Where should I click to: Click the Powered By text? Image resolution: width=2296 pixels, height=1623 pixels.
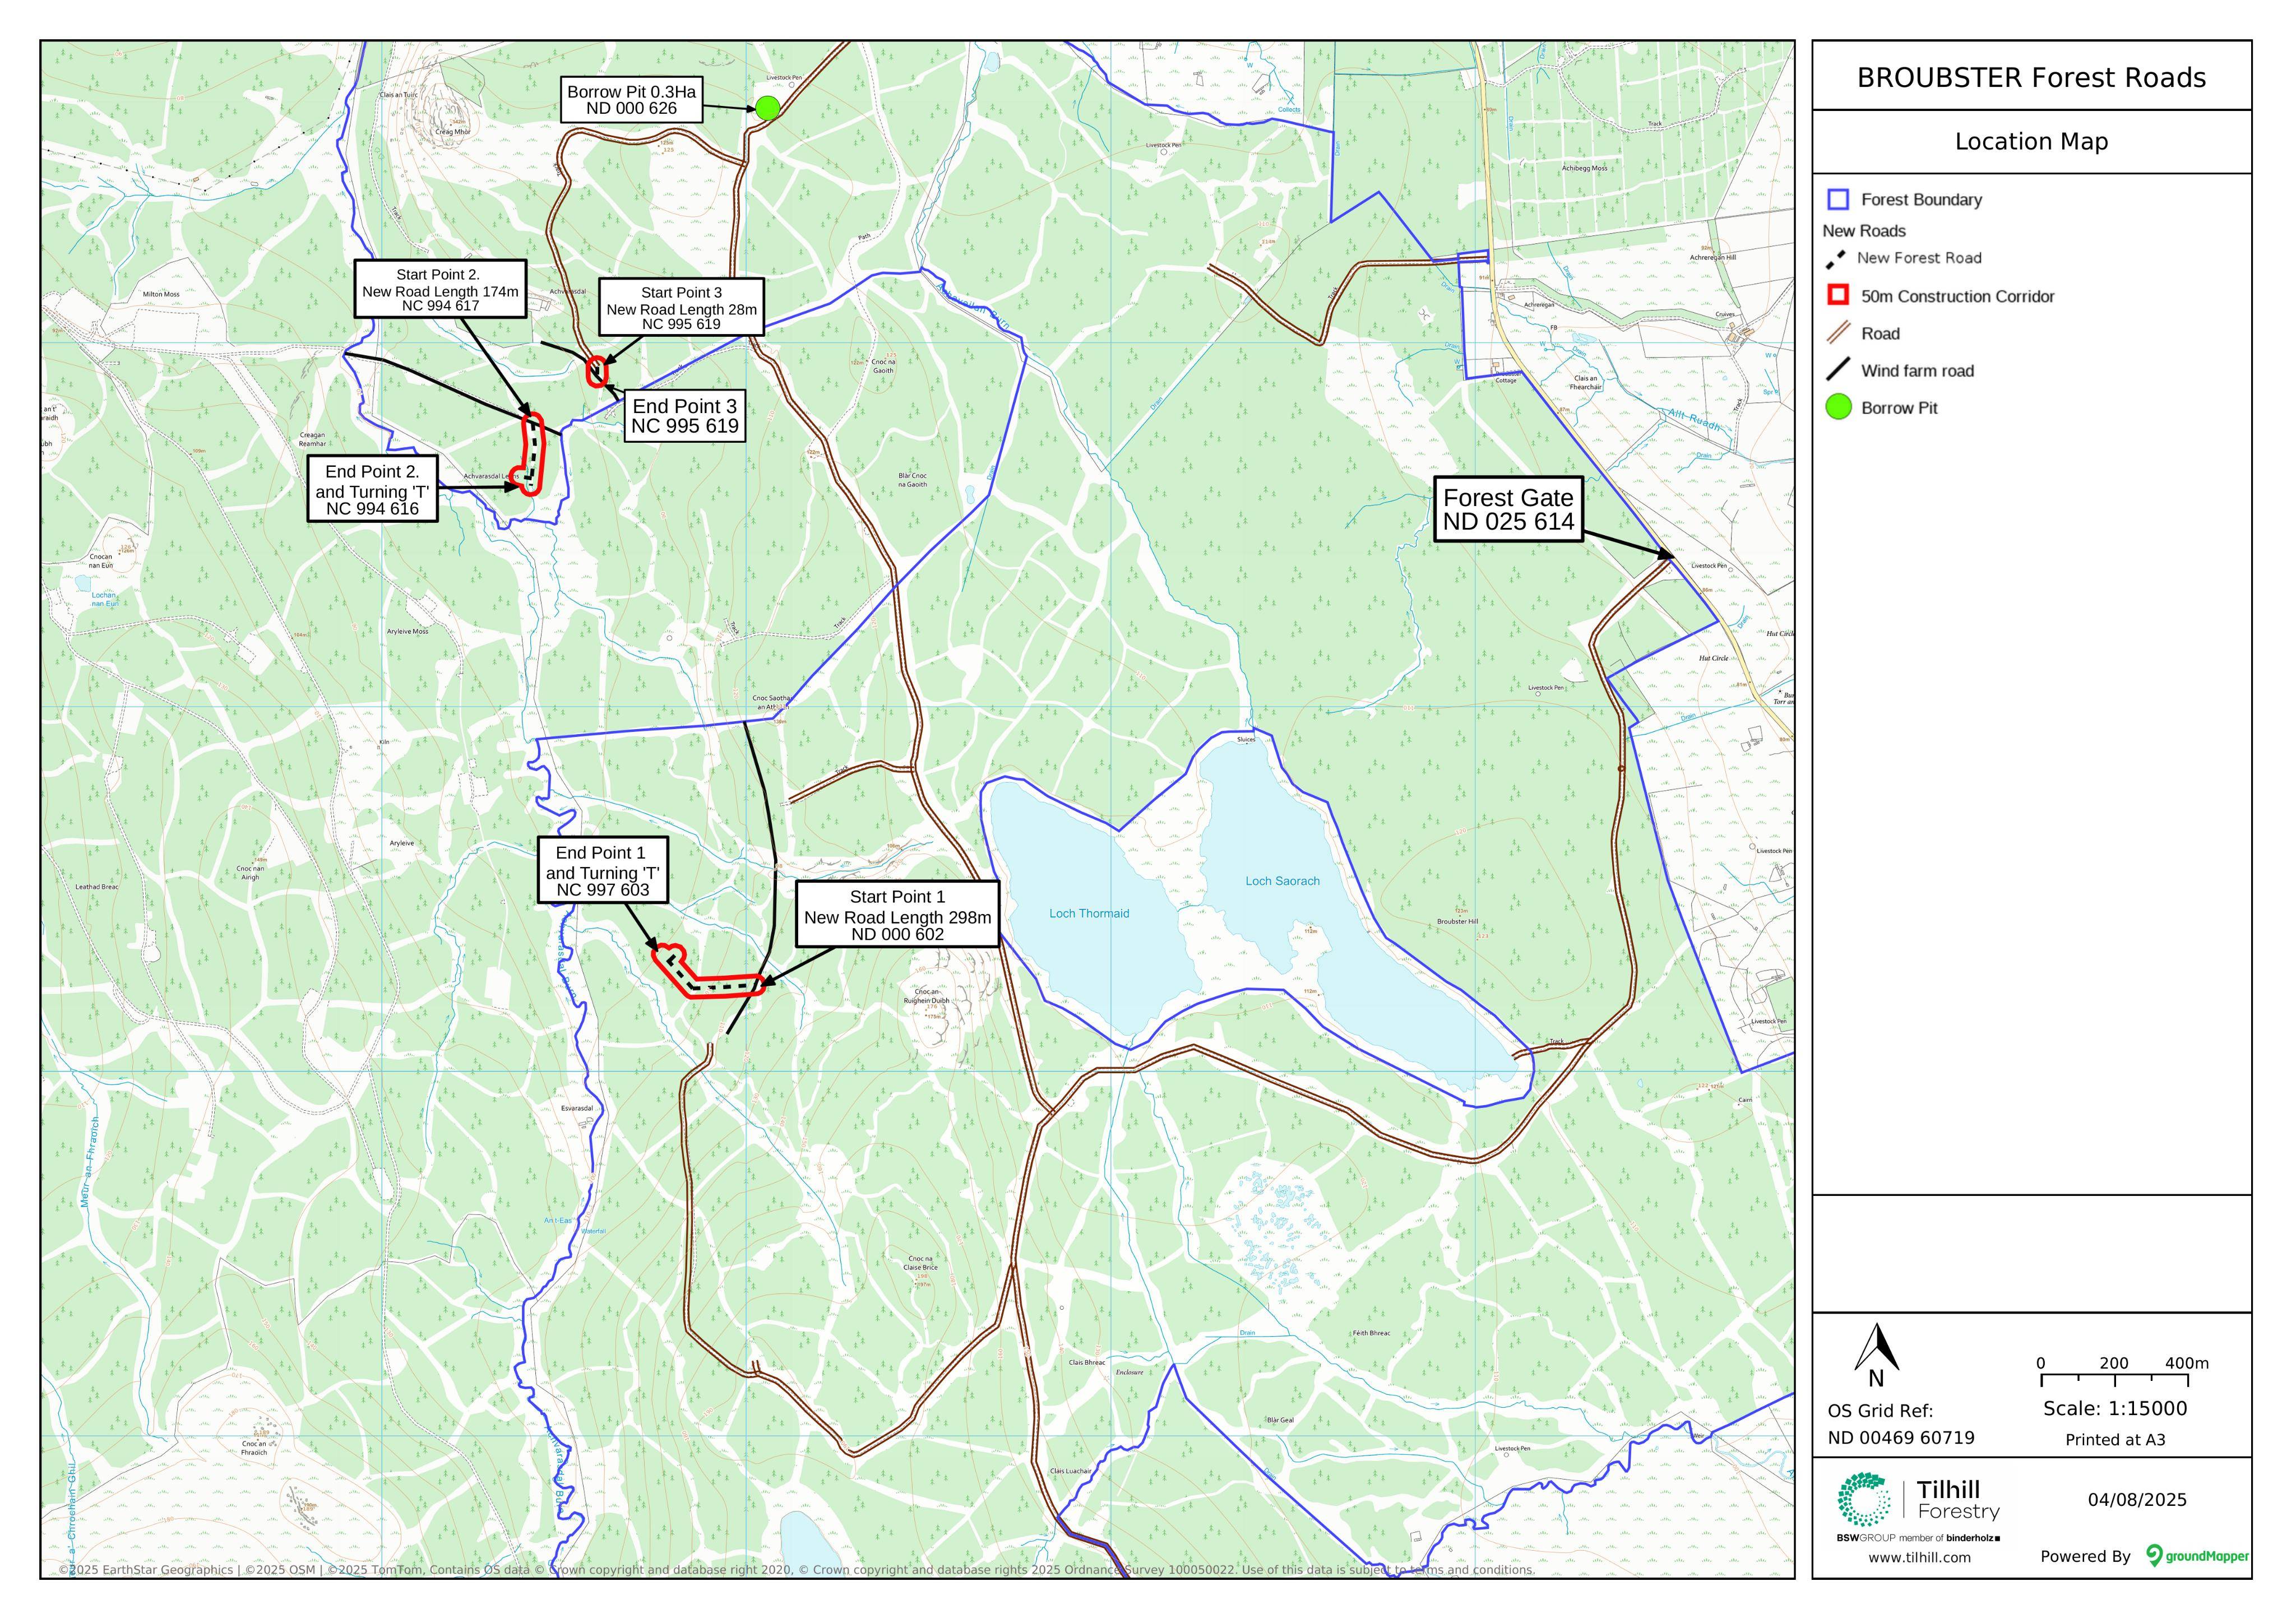click(2085, 1556)
